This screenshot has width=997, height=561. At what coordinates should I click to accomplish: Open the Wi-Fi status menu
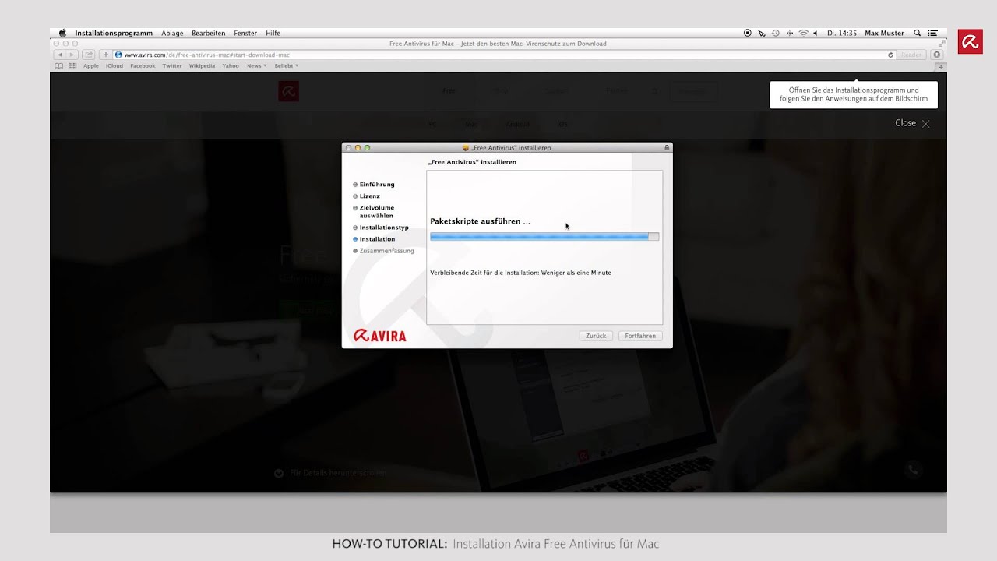tap(803, 34)
